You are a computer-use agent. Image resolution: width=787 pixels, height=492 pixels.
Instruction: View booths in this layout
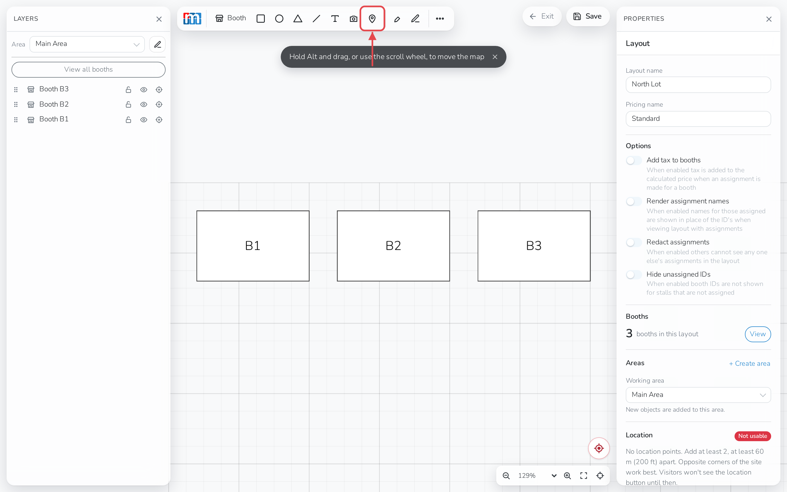click(758, 334)
